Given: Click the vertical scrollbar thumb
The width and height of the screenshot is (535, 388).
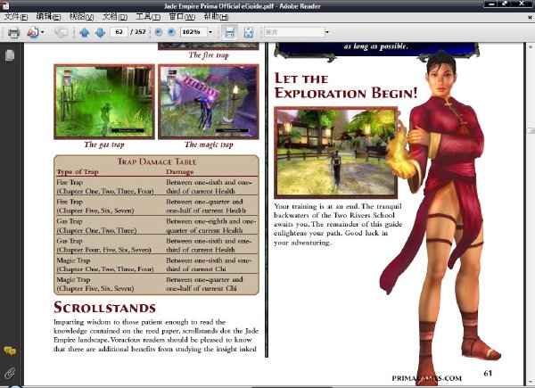Looking at the screenshot, I should click(x=531, y=131).
